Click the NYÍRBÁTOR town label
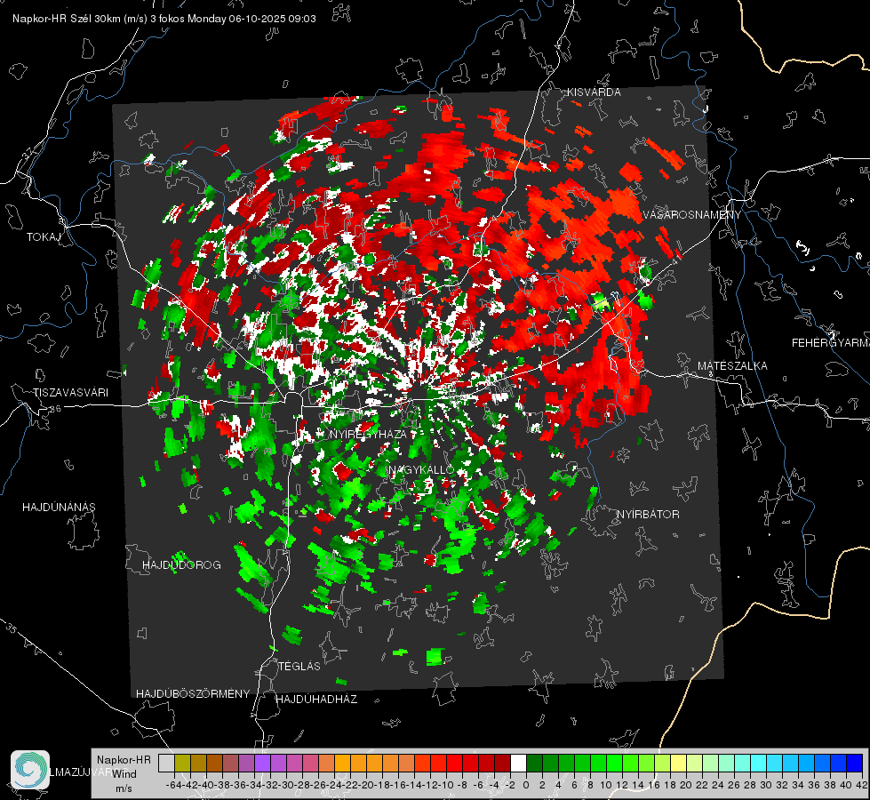Image resolution: width=870 pixels, height=800 pixels. (x=648, y=515)
